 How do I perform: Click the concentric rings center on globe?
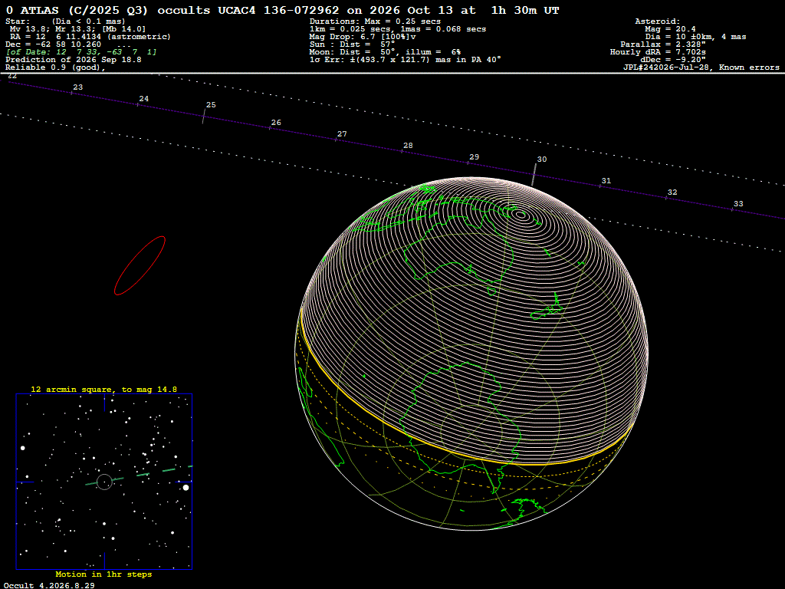(x=521, y=215)
